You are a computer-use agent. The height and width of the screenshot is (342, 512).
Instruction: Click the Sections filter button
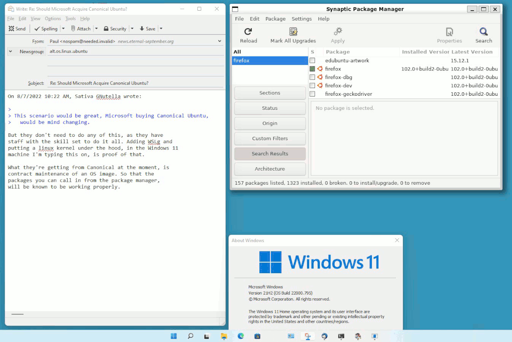[270, 93]
